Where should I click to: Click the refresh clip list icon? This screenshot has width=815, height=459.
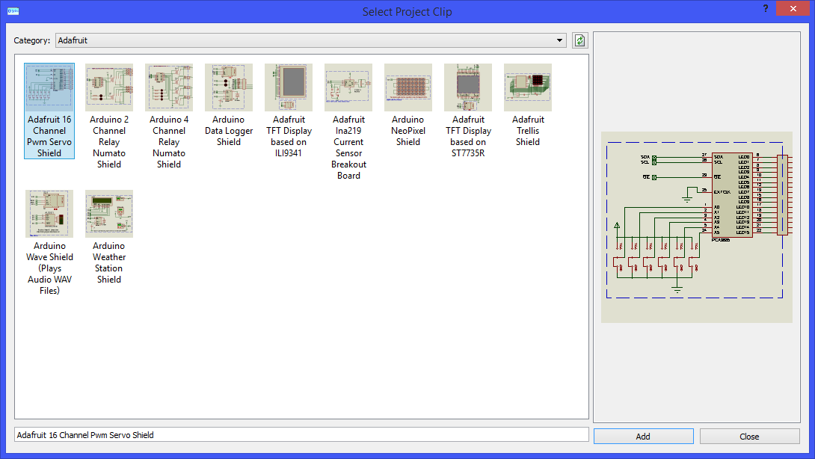[x=580, y=40]
